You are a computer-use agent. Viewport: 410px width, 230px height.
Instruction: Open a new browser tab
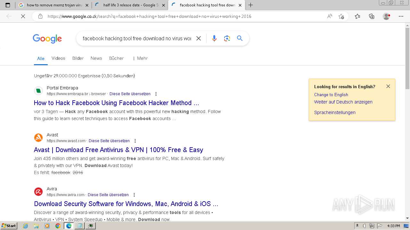[250, 5]
